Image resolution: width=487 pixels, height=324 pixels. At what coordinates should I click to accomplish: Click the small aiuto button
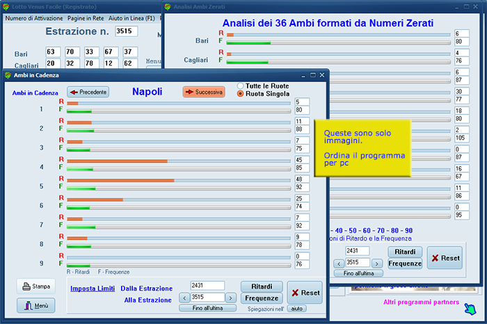pos(296,309)
